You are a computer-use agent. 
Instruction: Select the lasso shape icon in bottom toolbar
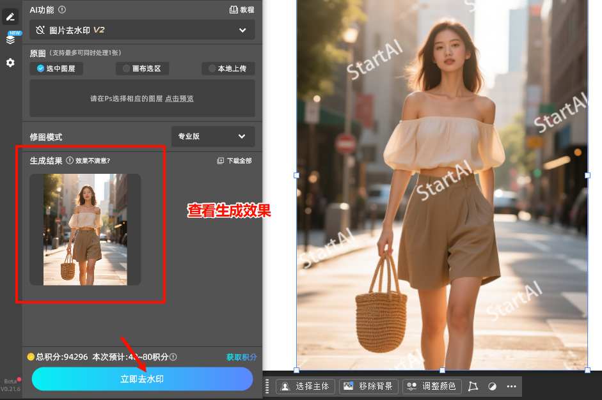click(x=473, y=387)
